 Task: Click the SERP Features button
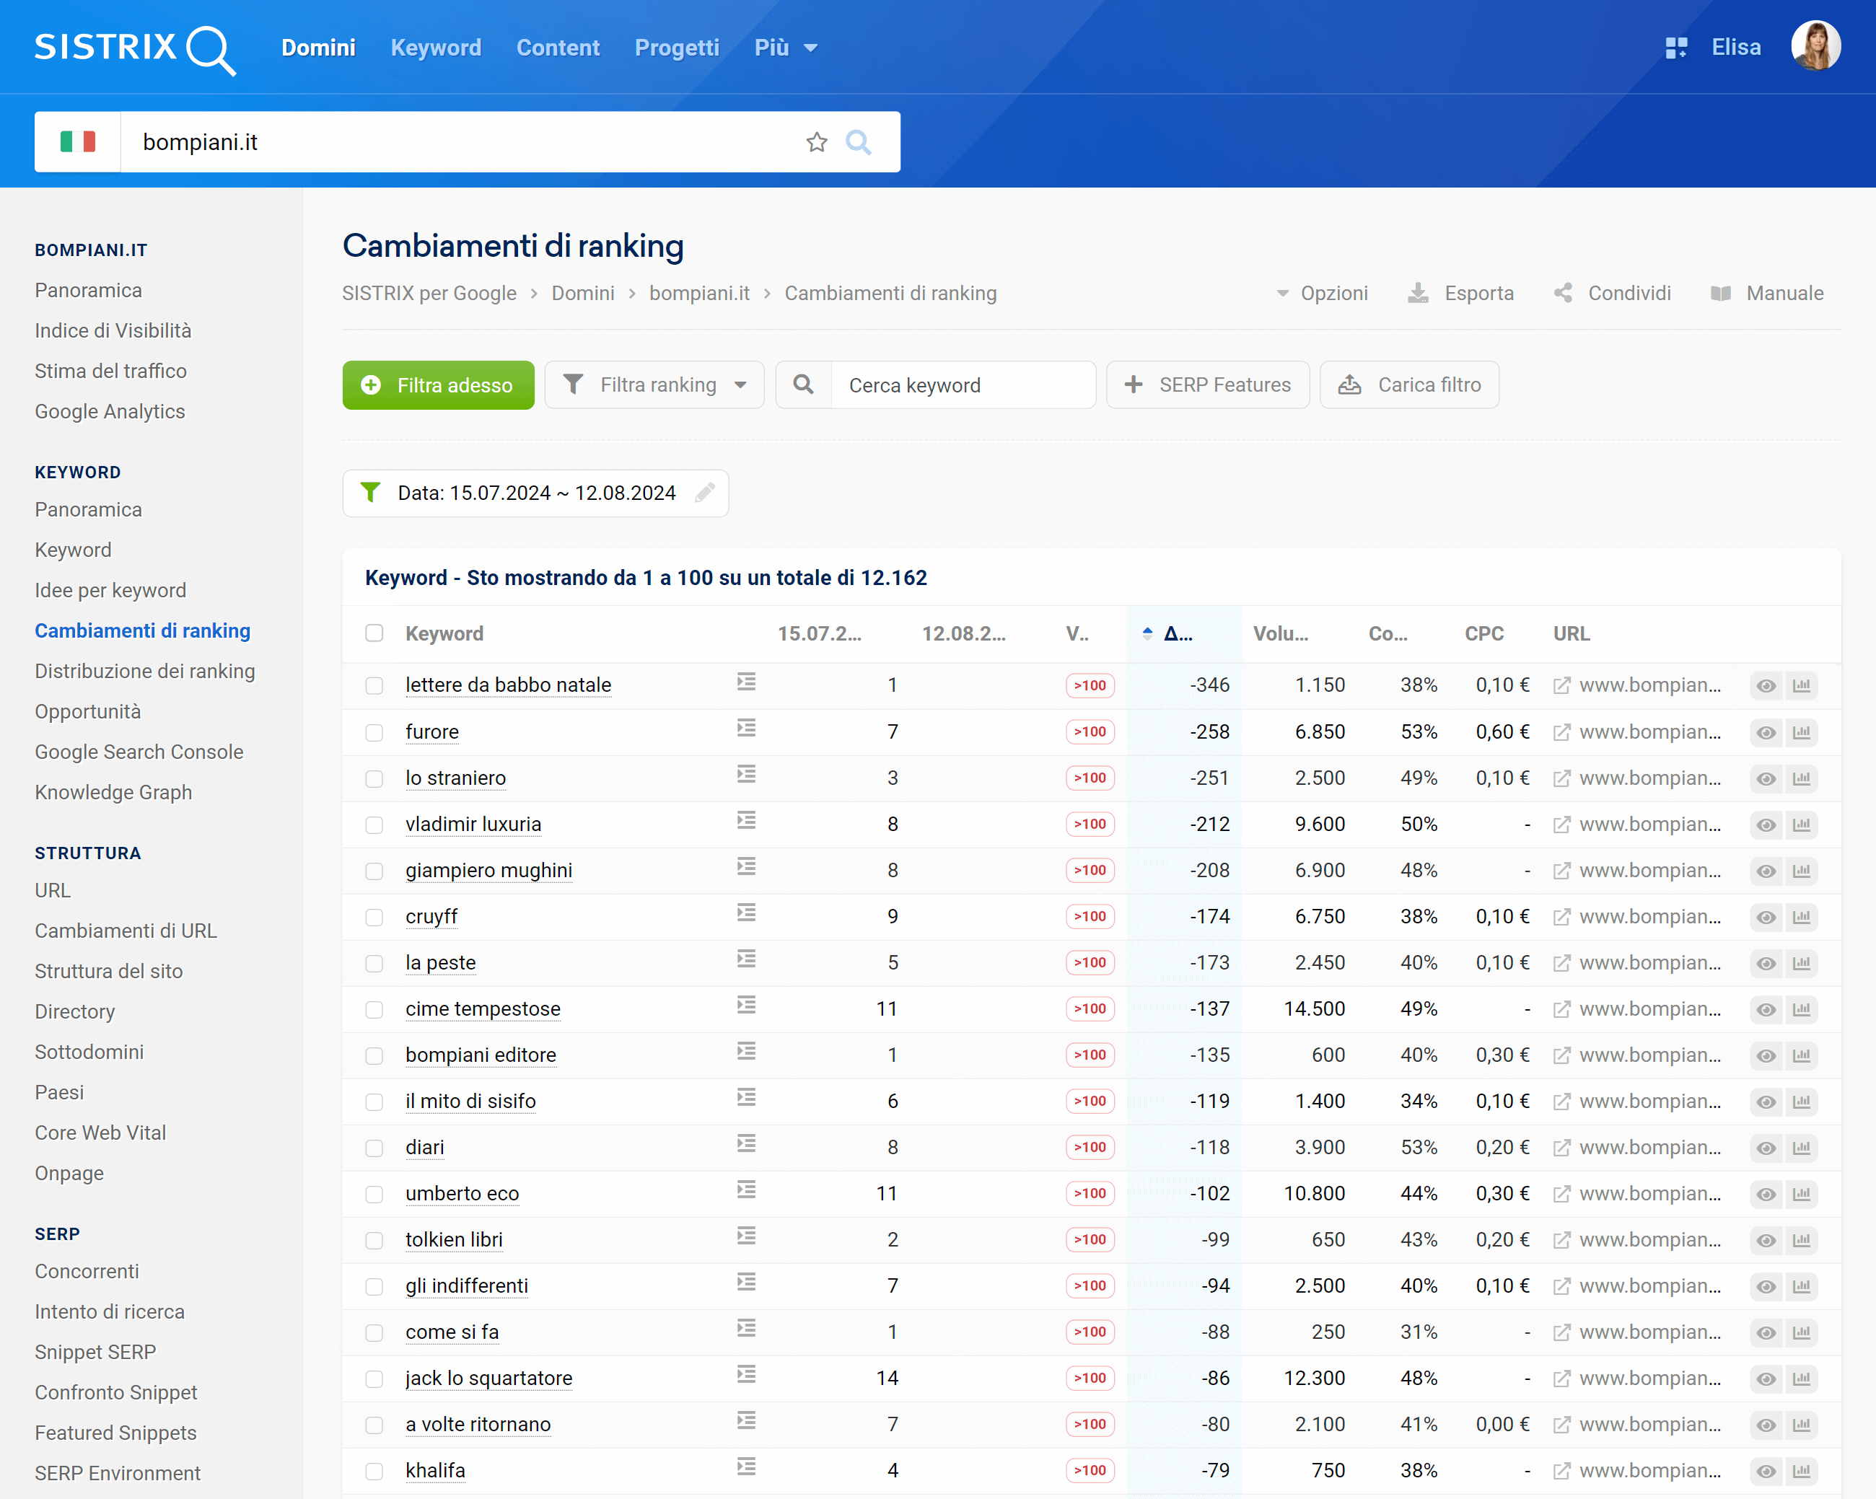pyautogui.click(x=1208, y=384)
